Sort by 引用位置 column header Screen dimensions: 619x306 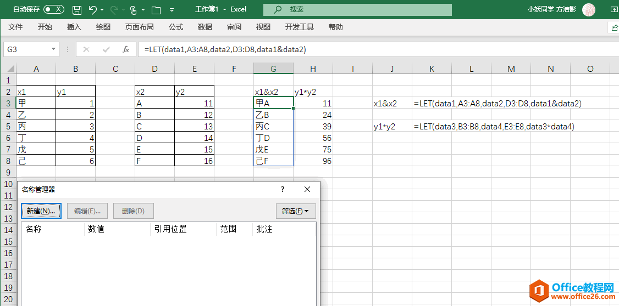[183, 229]
